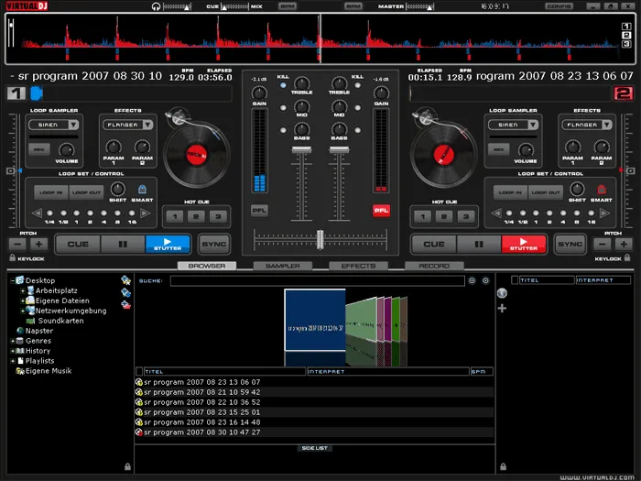Select track sr program 2007 08 30 10 47 27
This screenshot has width=641, height=481.
[314, 432]
